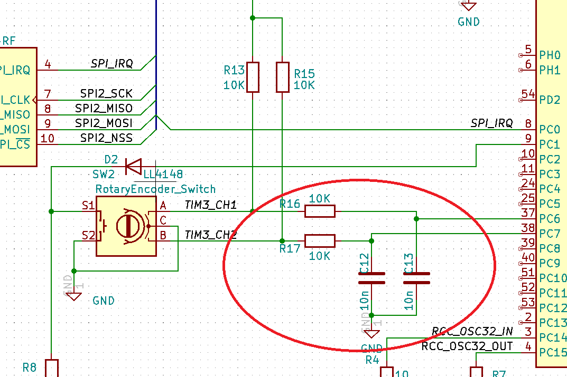The width and height of the screenshot is (567, 377).
Task: Click the SPI2_MISO net label
Action: (x=104, y=108)
